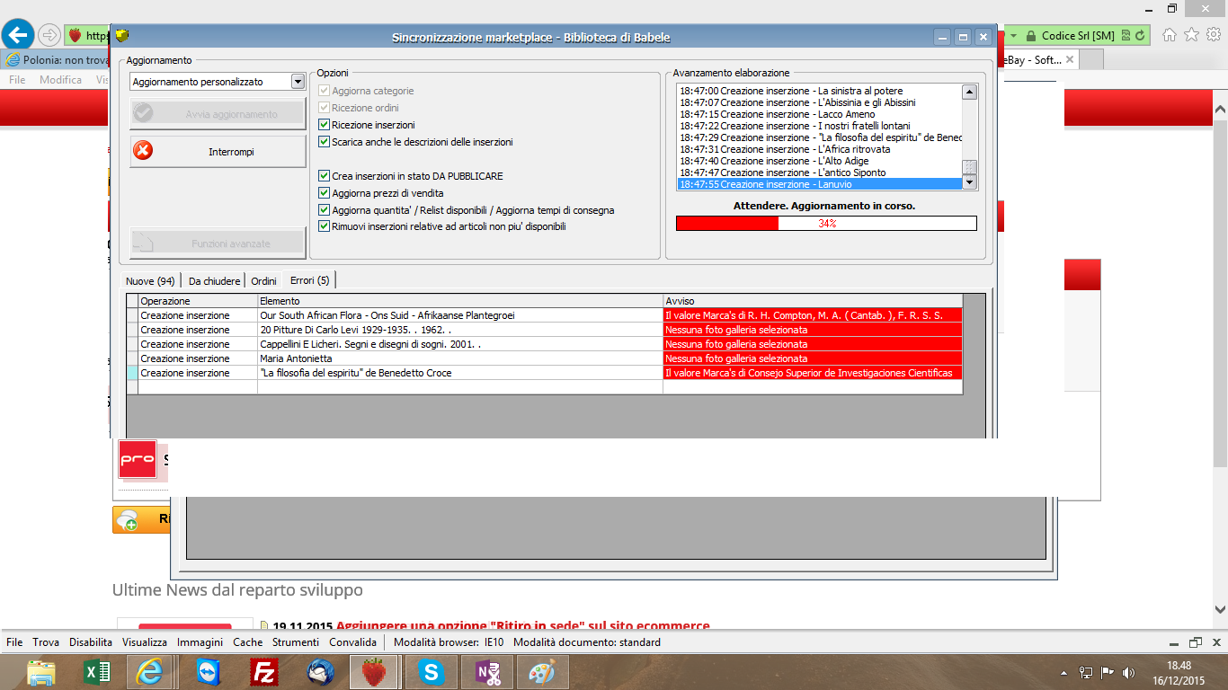Click the red Interrompi stop icon
Image resolution: width=1228 pixels, height=690 pixels.
[143, 151]
